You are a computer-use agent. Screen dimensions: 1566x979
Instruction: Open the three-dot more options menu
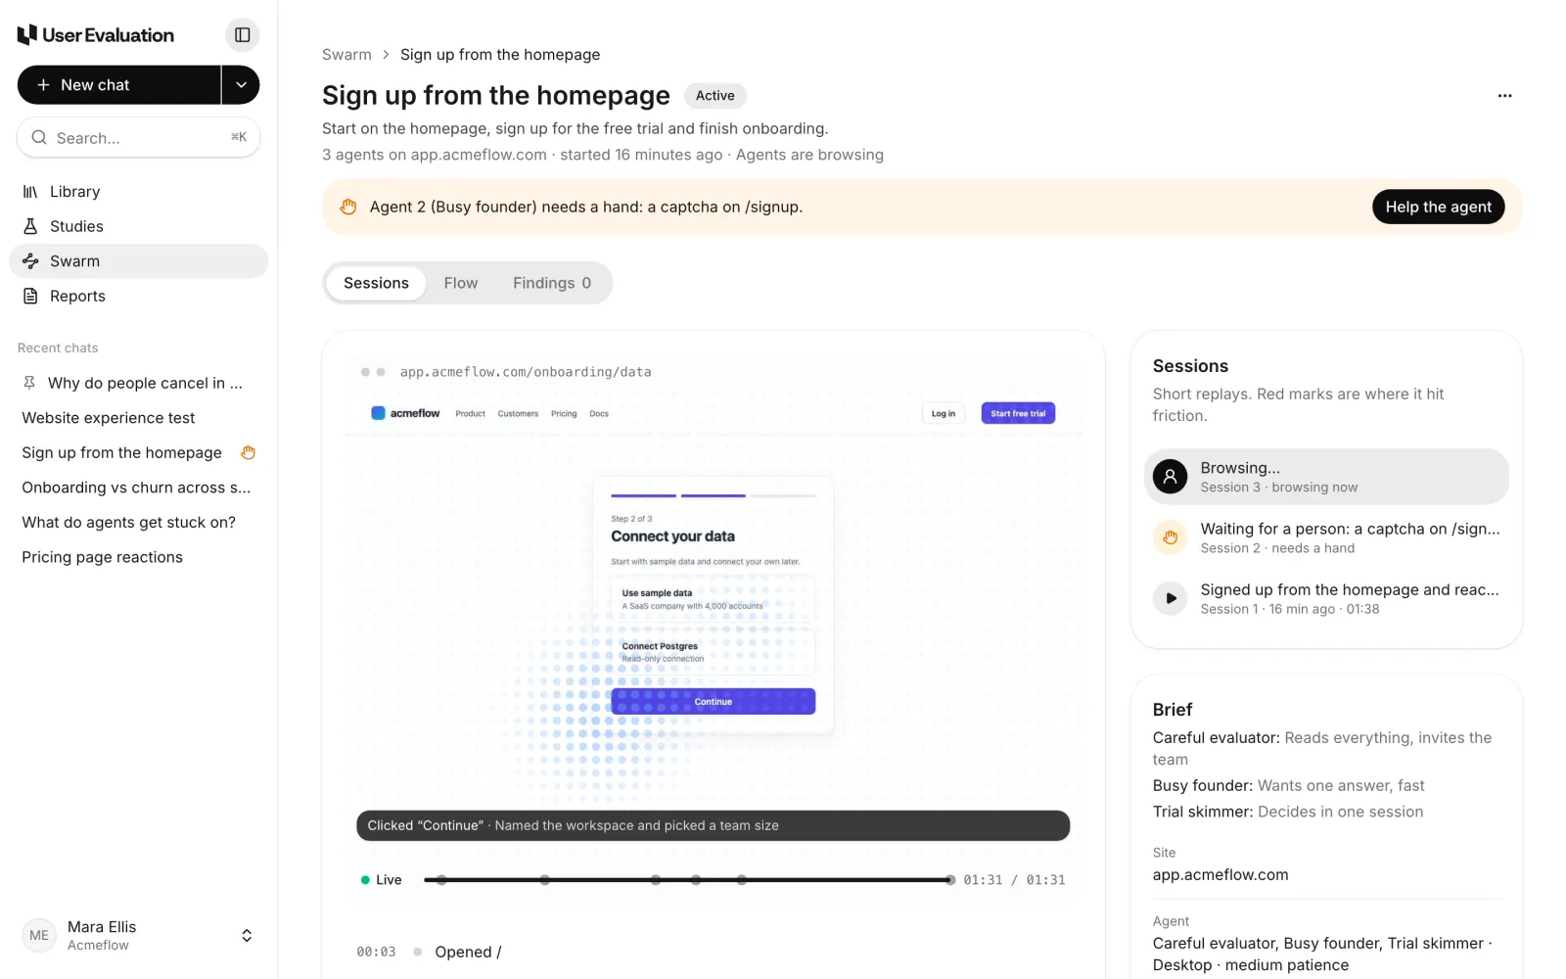pyautogui.click(x=1504, y=96)
